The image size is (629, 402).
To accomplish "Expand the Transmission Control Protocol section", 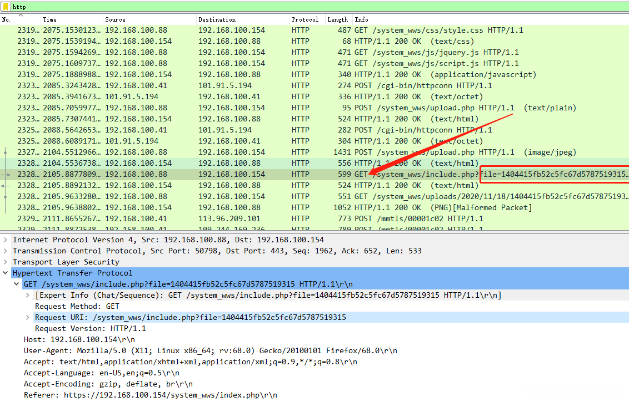I will (5, 251).
